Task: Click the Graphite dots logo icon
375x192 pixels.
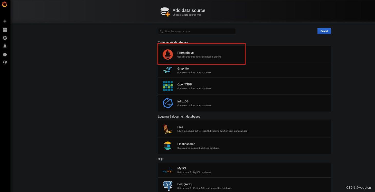Action: (168, 70)
